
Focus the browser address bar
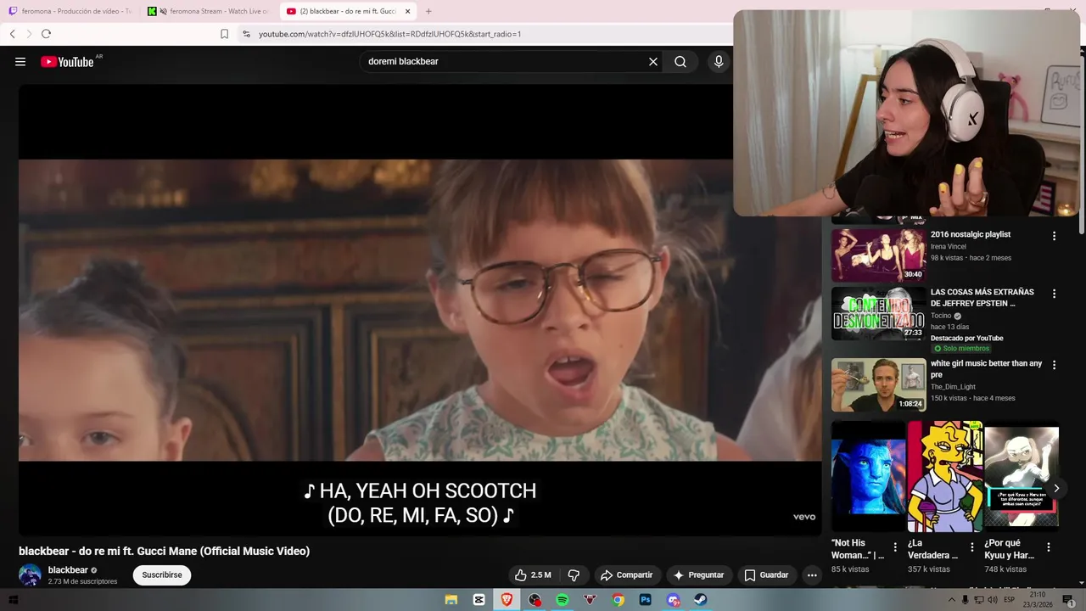pyautogui.click(x=484, y=34)
